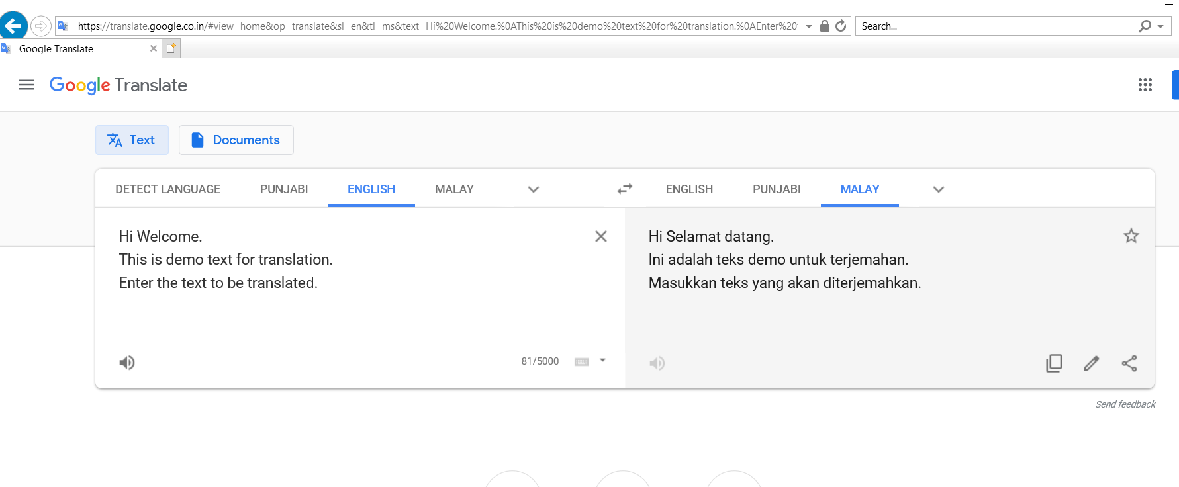This screenshot has width=1179, height=487.
Task: Click the Send feedback link
Action: pyautogui.click(x=1125, y=404)
